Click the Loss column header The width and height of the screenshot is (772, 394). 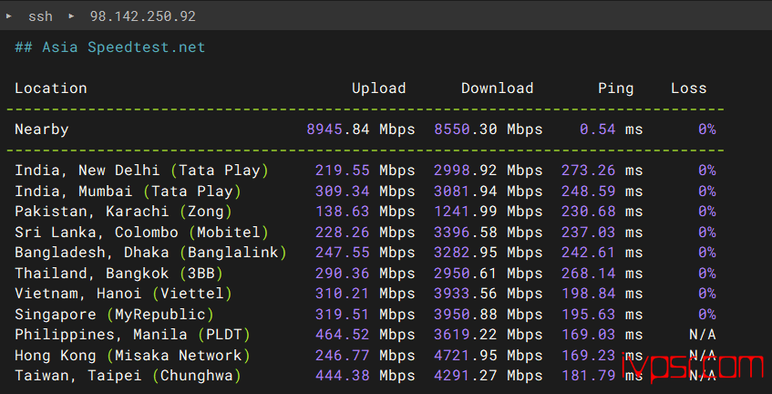point(689,88)
